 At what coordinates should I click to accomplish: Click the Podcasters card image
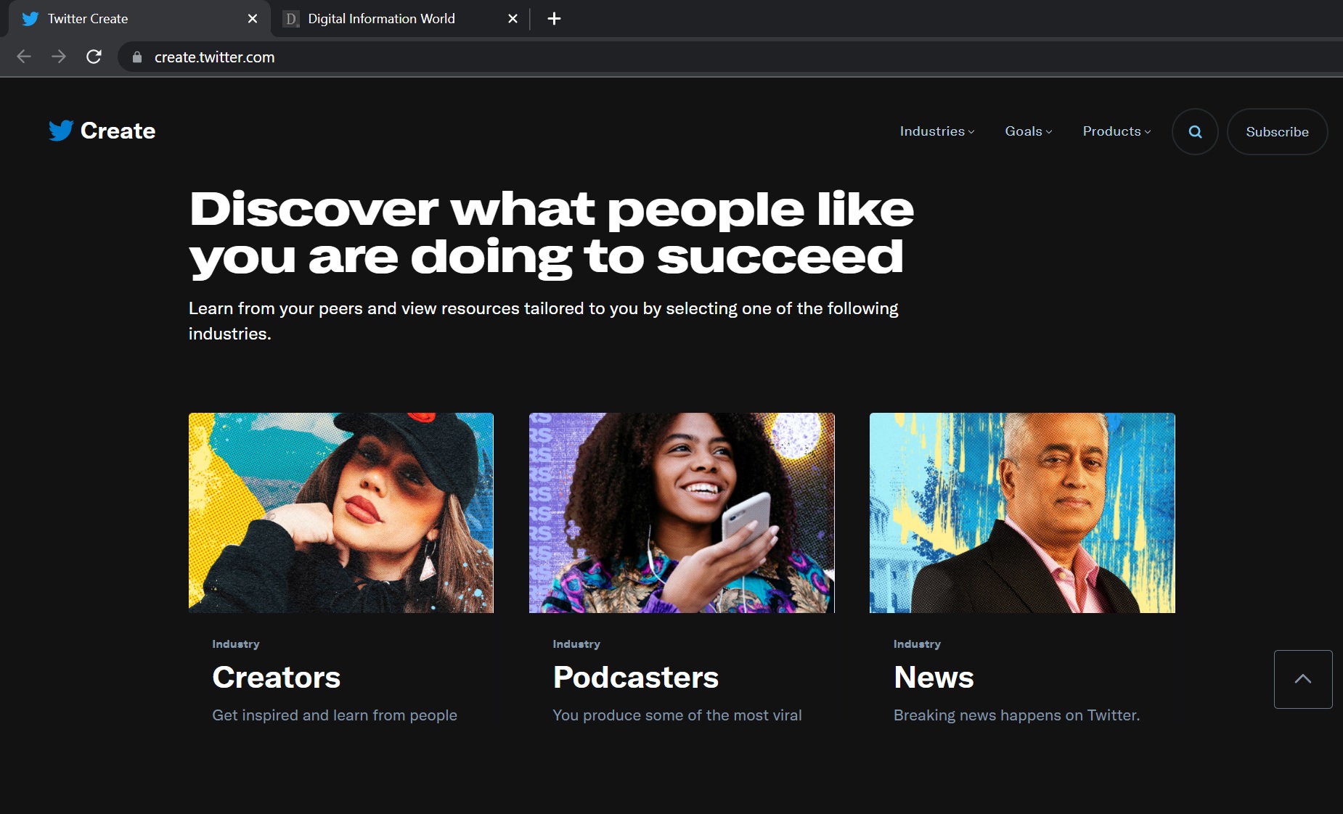click(682, 513)
